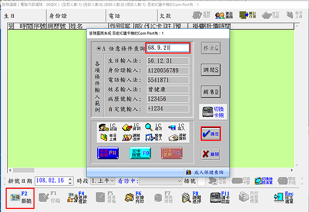Image resolution: width=309 pixels, height=212 pixels.
Task: Click the 離開 exit button
Action: (x=211, y=154)
